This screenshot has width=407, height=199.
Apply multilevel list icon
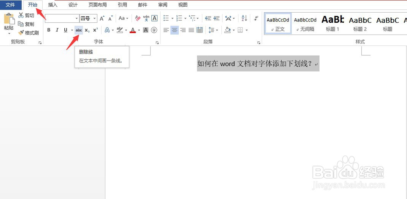[x=192, y=18]
